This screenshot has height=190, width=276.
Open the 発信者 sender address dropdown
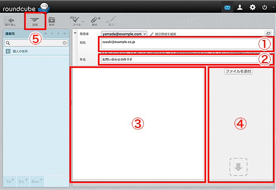click(124, 34)
